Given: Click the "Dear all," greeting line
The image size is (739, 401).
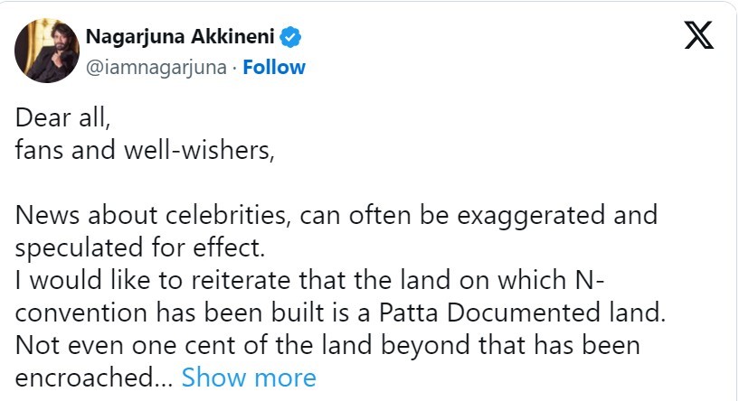Looking at the screenshot, I should [62, 120].
